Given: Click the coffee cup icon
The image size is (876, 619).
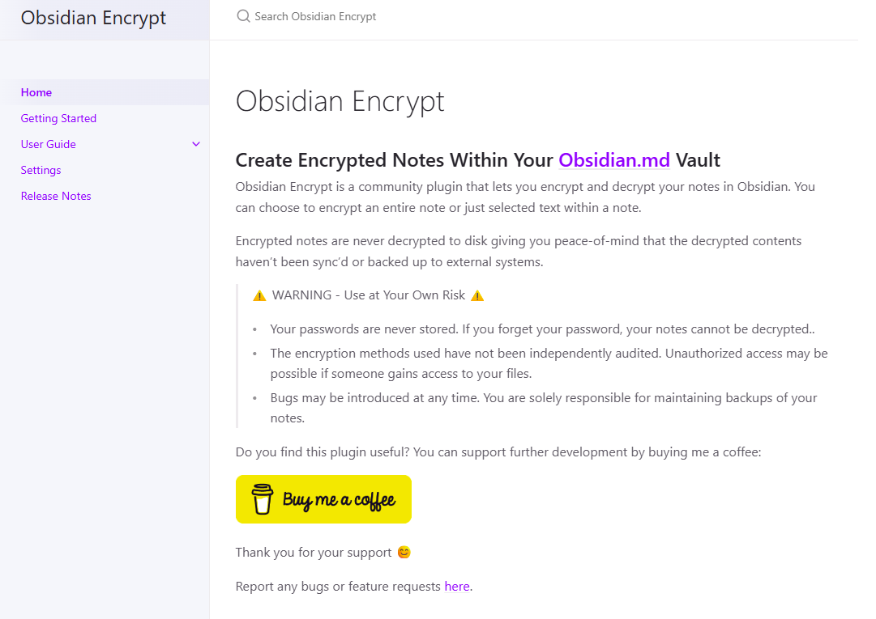Looking at the screenshot, I should click(x=262, y=499).
